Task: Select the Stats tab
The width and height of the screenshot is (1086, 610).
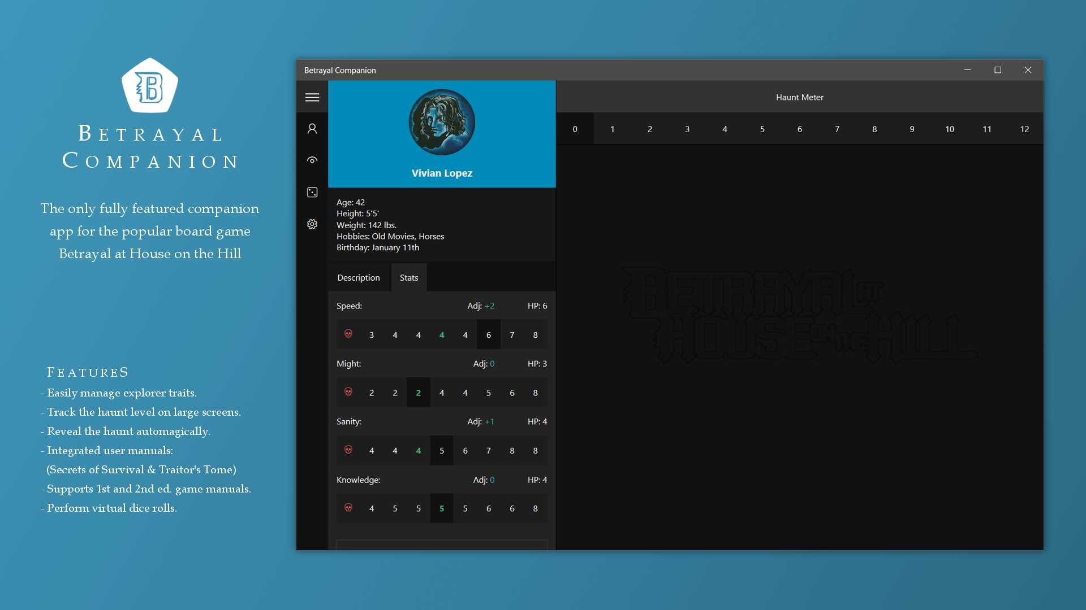Action: [408, 277]
